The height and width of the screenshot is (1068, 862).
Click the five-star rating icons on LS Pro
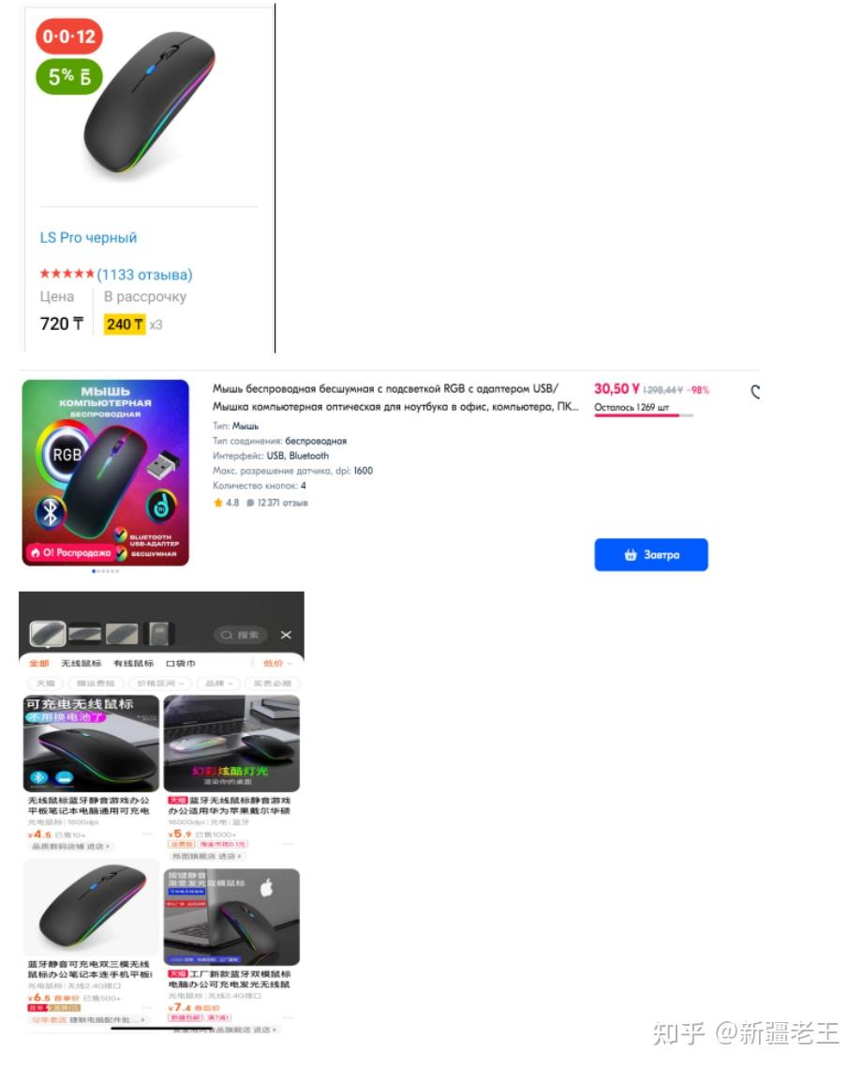coord(67,274)
